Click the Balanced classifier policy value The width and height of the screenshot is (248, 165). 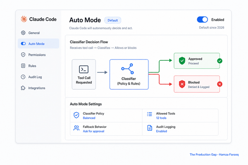89,118
